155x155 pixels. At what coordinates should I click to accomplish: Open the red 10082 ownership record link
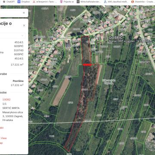click(6, 99)
